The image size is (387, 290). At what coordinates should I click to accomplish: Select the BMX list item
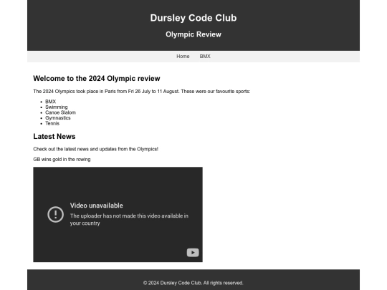pos(51,102)
